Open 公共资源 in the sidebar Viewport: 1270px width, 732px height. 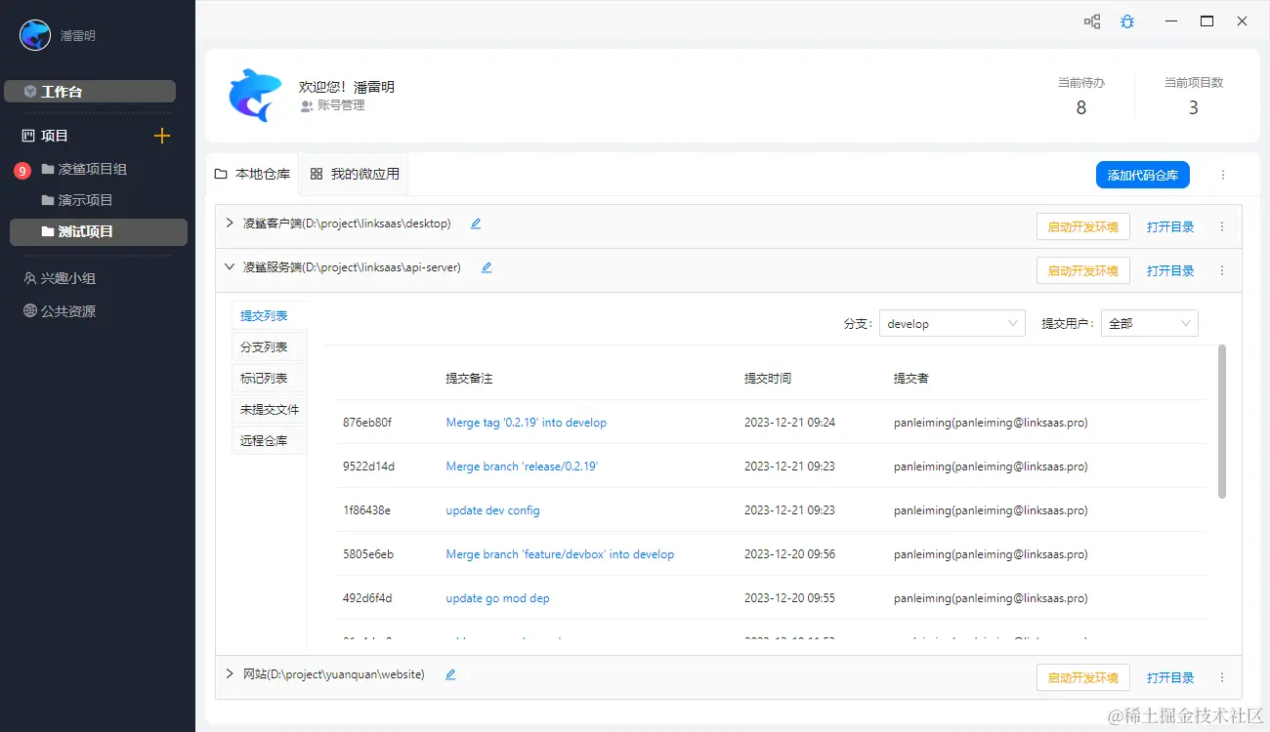point(68,311)
